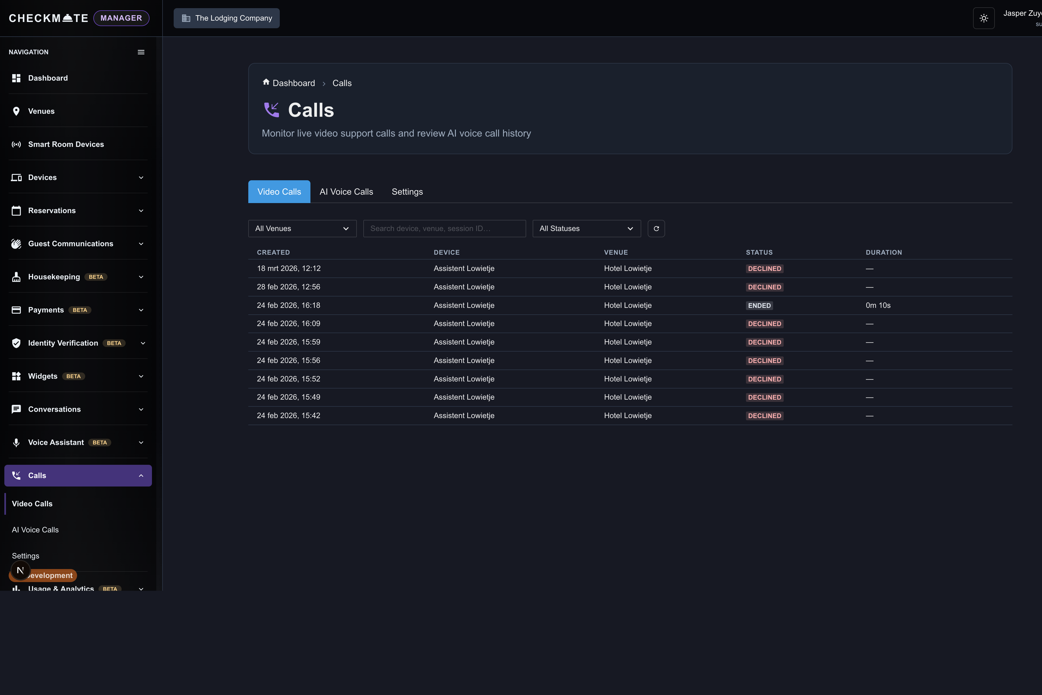The height and width of the screenshot is (695, 1042).
Task: Collapse the Calls submenu chevron
Action: pos(141,476)
